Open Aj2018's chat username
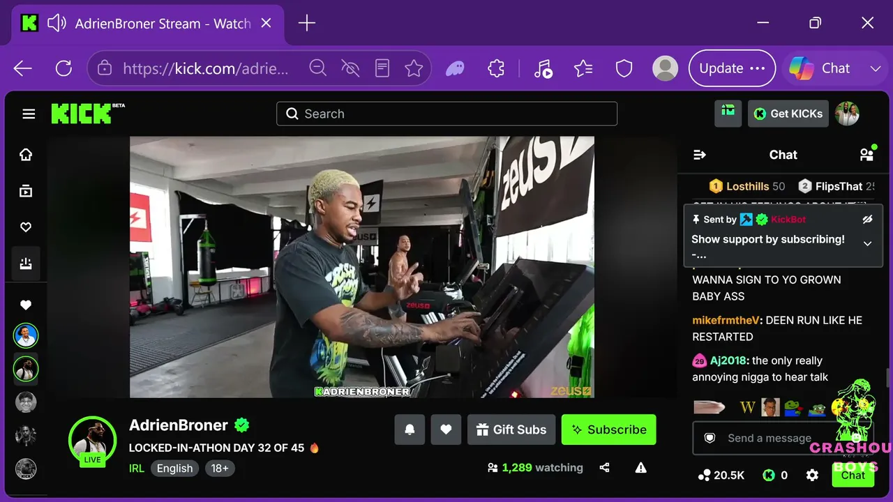 [x=728, y=360]
